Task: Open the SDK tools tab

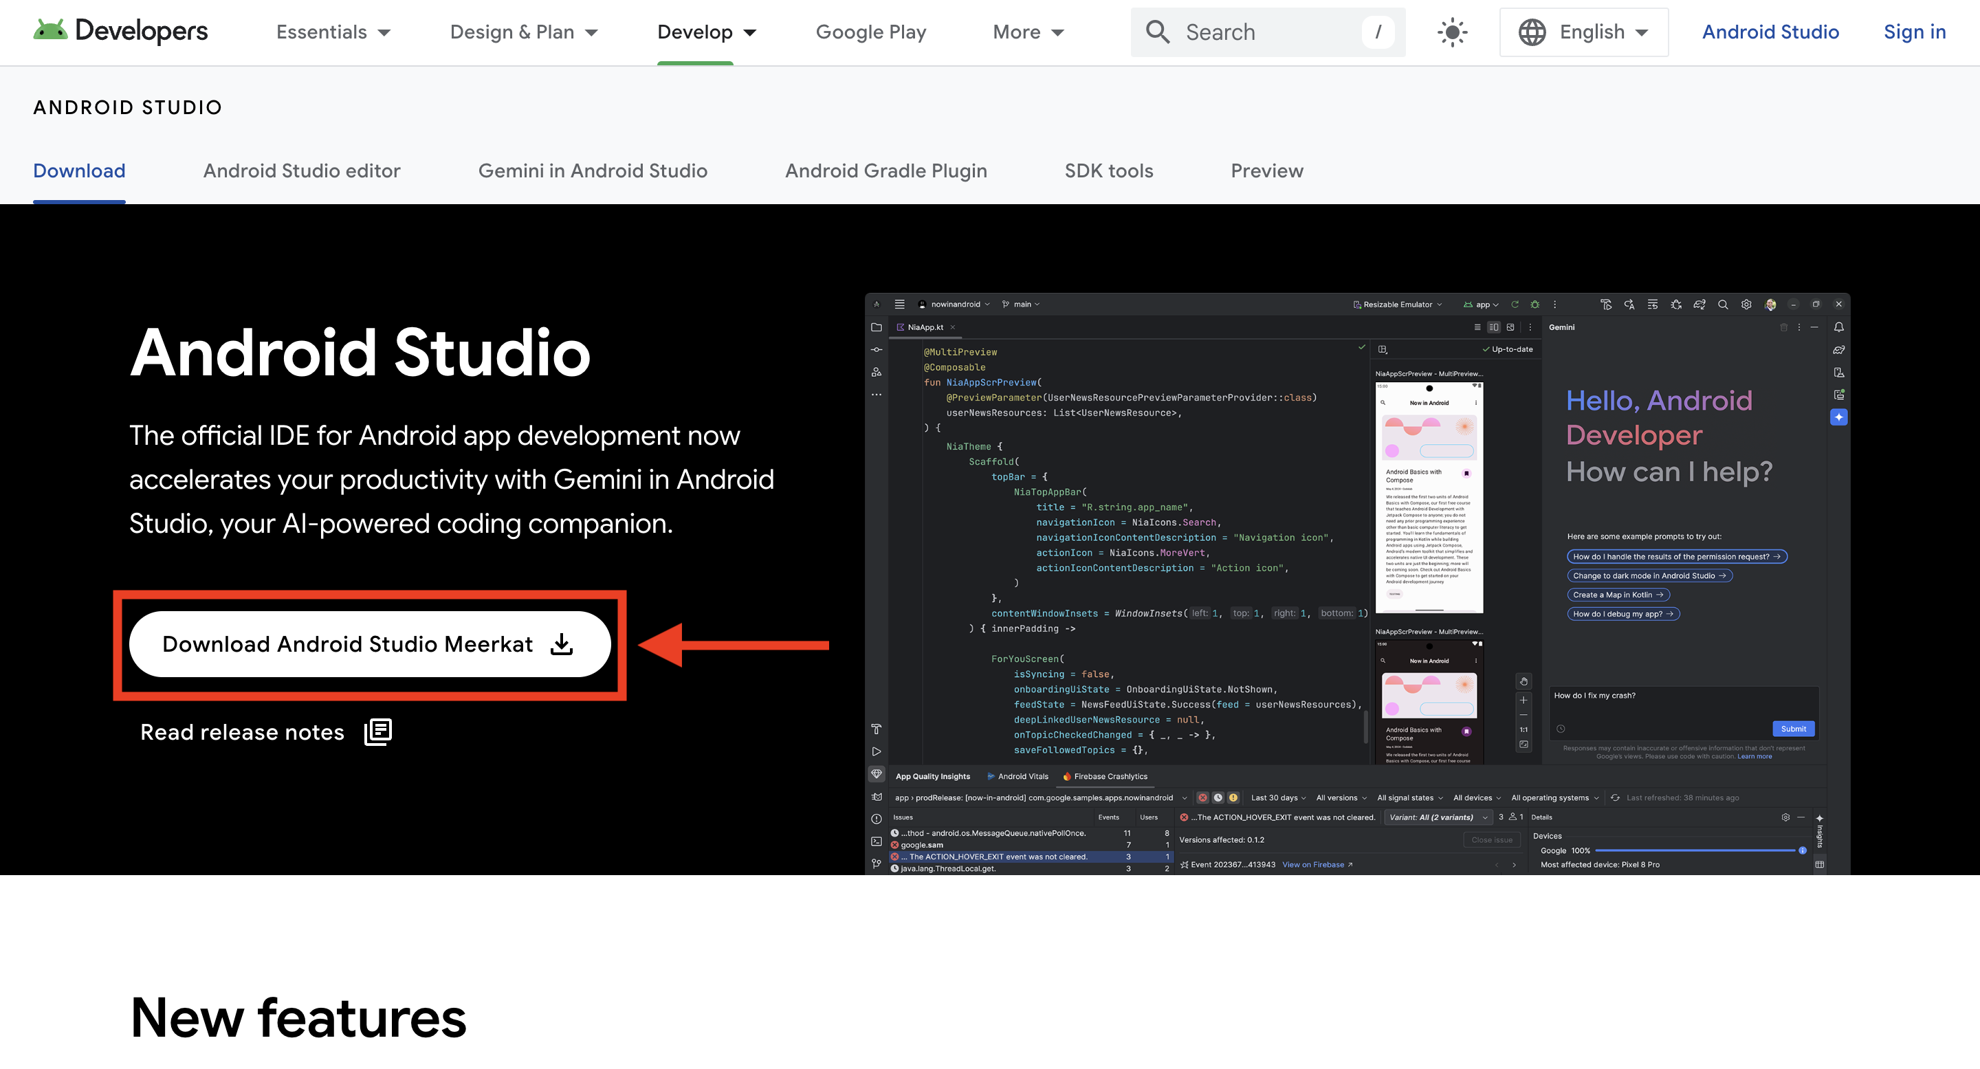Action: (x=1108, y=170)
